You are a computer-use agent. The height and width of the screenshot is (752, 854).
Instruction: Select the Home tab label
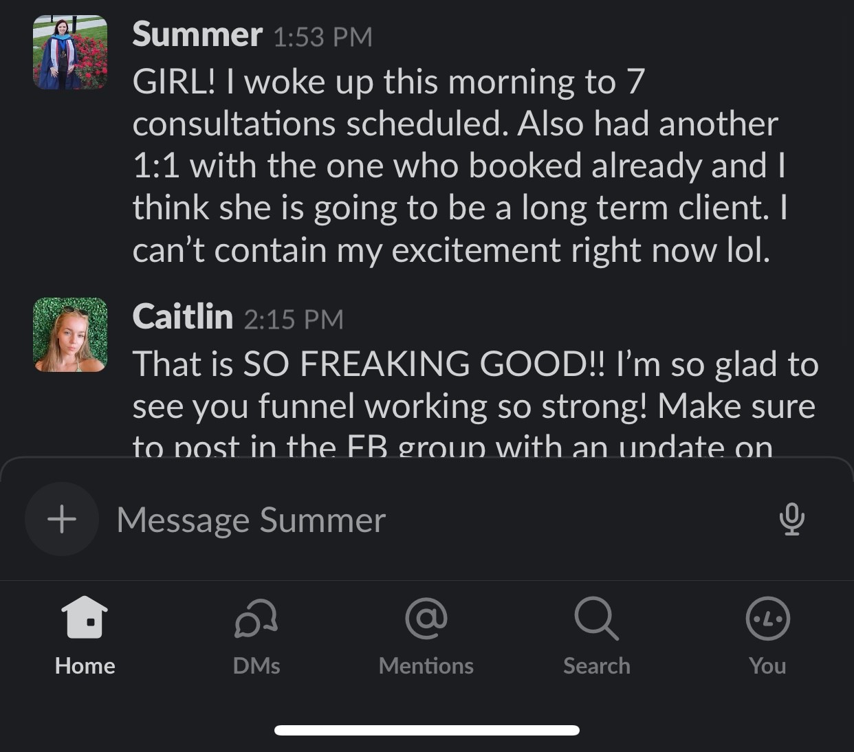(85, 665)
